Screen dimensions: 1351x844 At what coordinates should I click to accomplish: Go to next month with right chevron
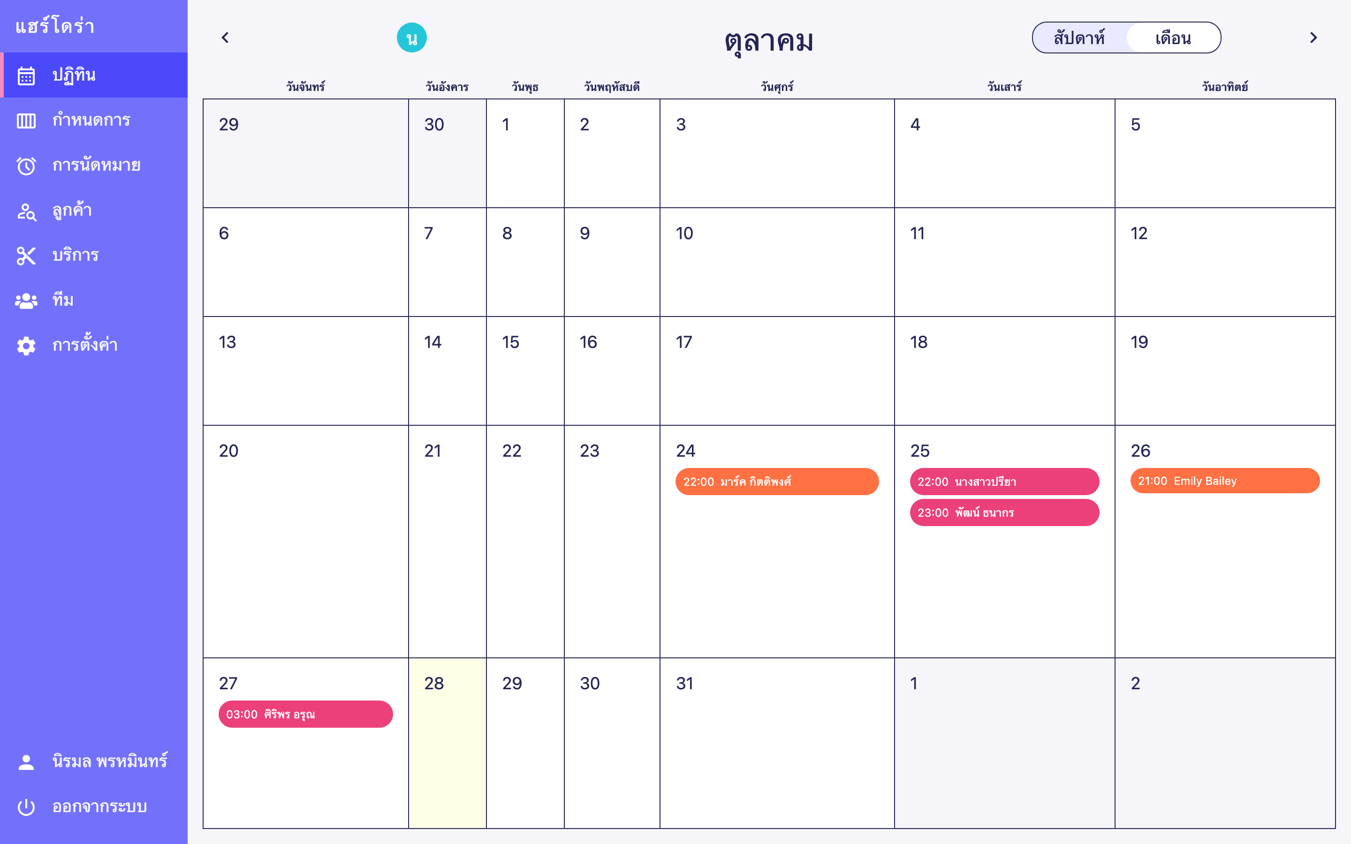(1313, 38)
